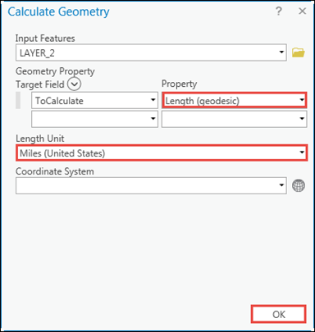Click the Length (geodesic) property text
This screenshot has height=332, width=315.
[203, 101]
